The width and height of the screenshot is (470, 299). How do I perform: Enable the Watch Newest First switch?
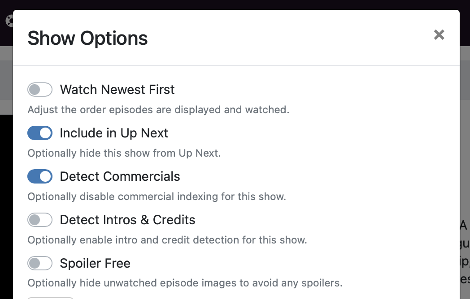[x=40, y=90]
